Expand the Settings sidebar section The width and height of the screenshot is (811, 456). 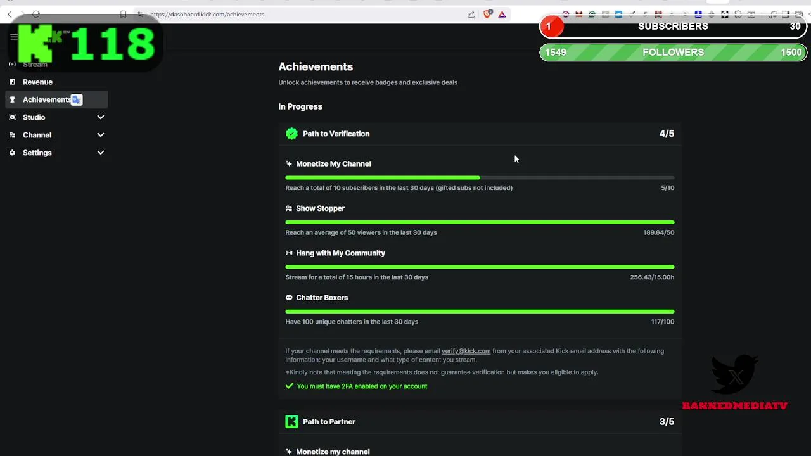[x=100, y=153]
